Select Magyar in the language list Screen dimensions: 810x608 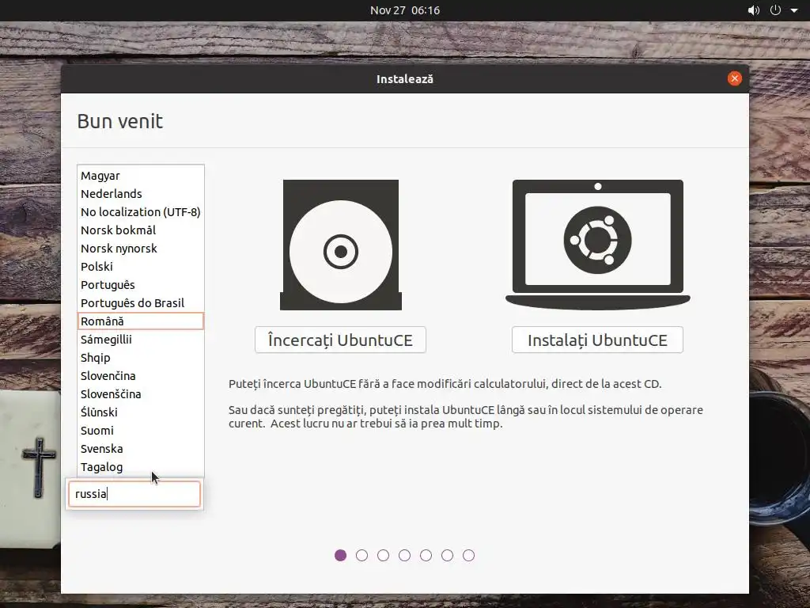pyautogui.click(x=141, y=176)
